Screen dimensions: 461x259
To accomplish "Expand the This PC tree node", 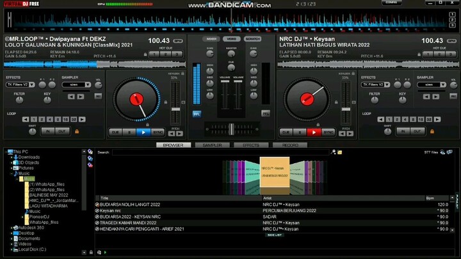I will tap(6, 152).
